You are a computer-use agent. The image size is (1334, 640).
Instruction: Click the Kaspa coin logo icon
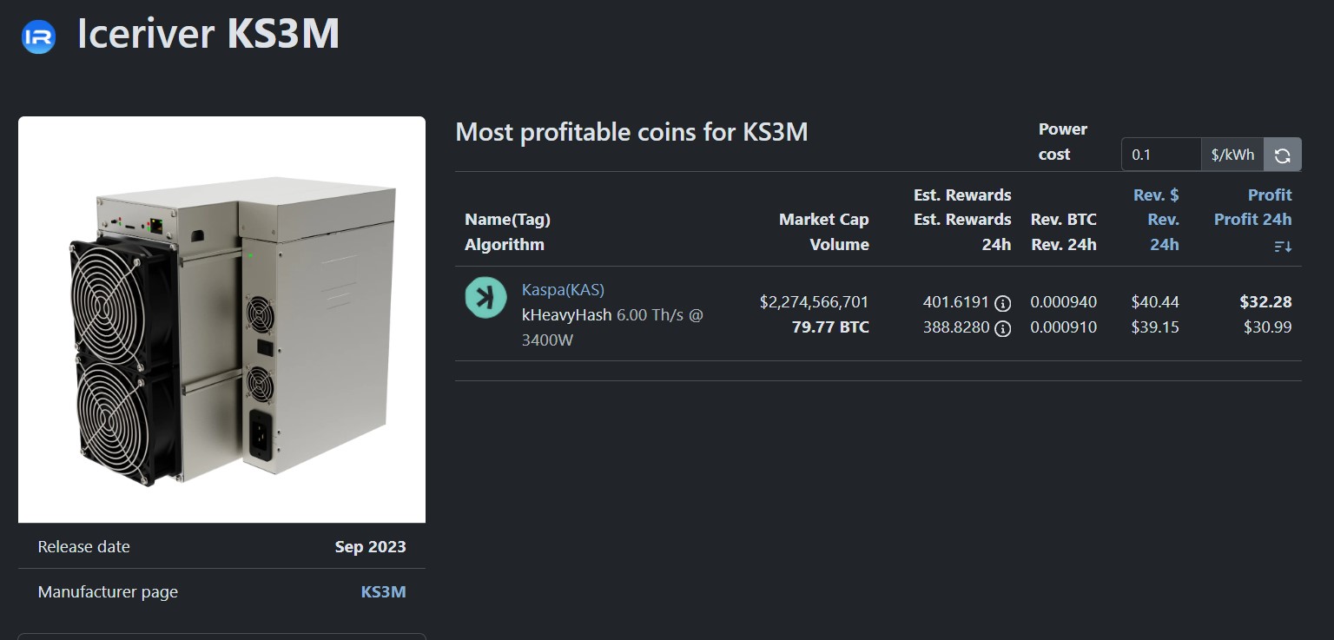click(485, 297)
